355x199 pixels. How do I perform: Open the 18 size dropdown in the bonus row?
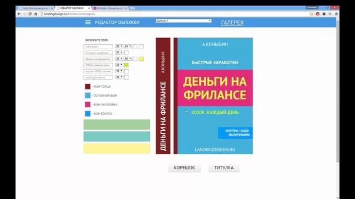pos(119,71)
